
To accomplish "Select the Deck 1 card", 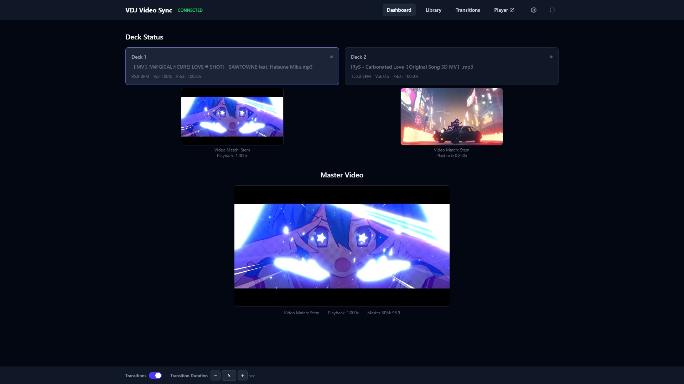I will [x=232, y=66].
